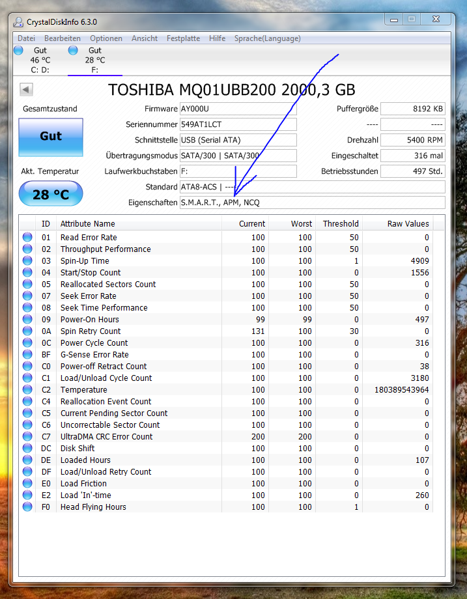This screenshot has width=467, height=599.
Task: Click the Laufwerkbuchstaben field F:
Action: tap(238, 171)
